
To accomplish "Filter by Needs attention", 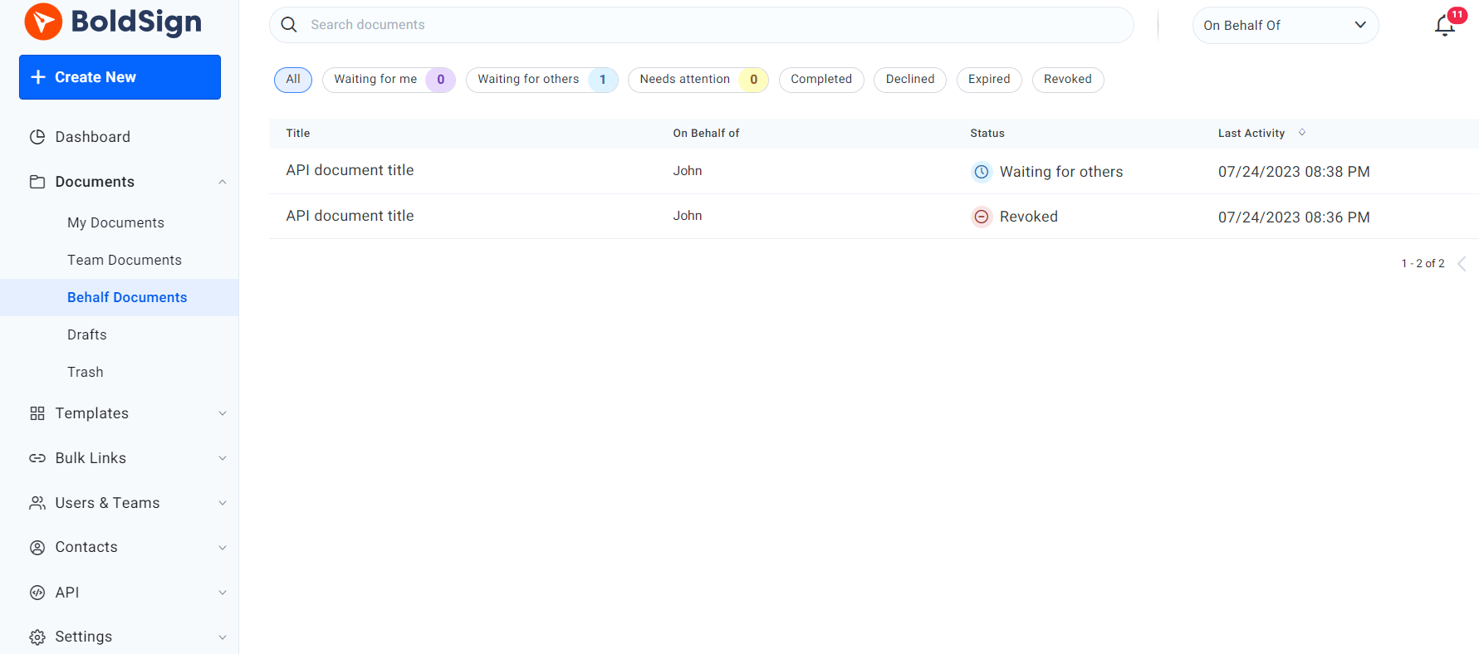I will [698, 80].
